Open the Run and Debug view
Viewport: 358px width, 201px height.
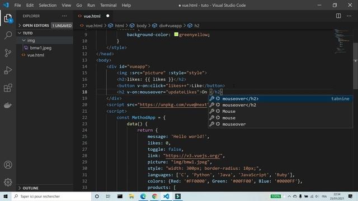pyautogui.click(x=8, y=70)
